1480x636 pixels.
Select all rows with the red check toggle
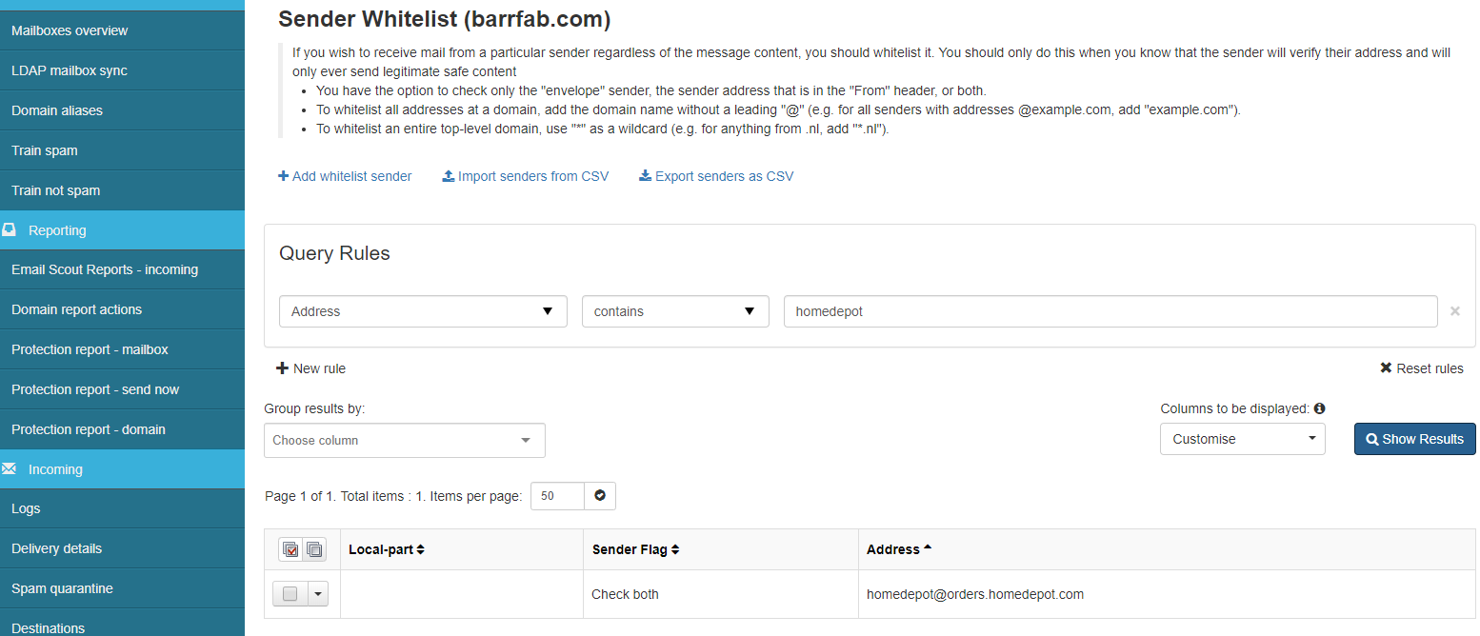point(290,549)
